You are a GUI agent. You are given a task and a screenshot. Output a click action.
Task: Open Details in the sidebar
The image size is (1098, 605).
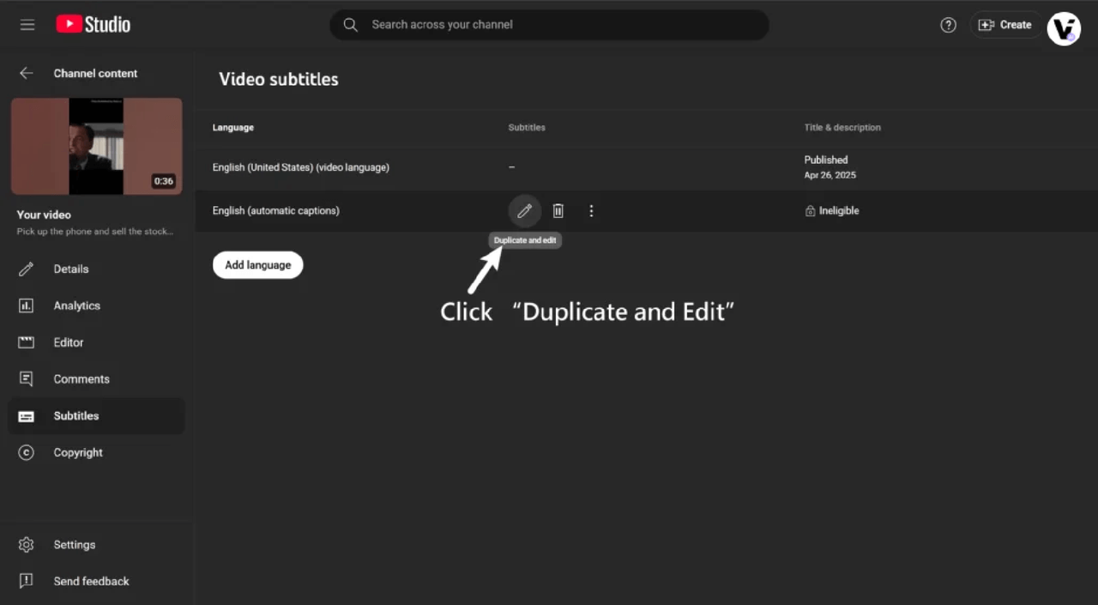(70, 269)
